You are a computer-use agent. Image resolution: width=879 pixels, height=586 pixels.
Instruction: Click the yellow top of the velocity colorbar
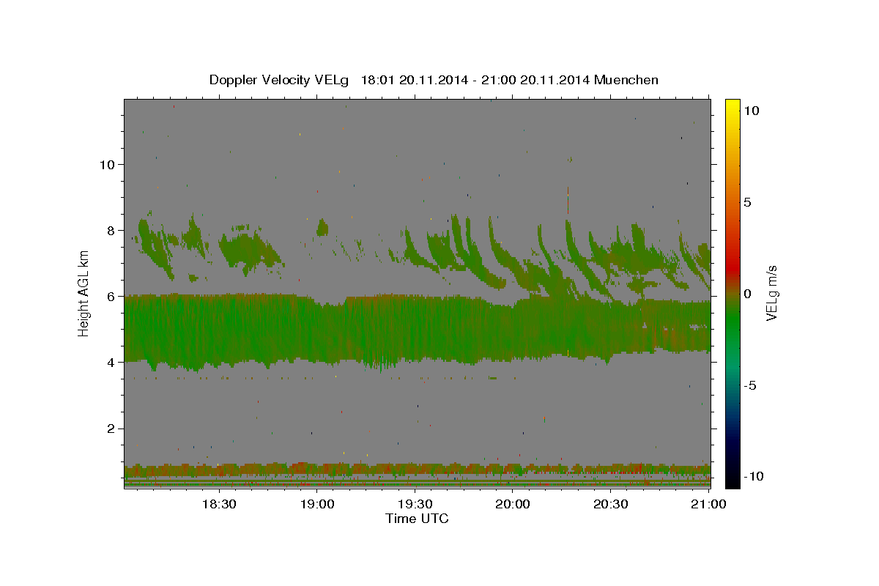click(732, 106)
